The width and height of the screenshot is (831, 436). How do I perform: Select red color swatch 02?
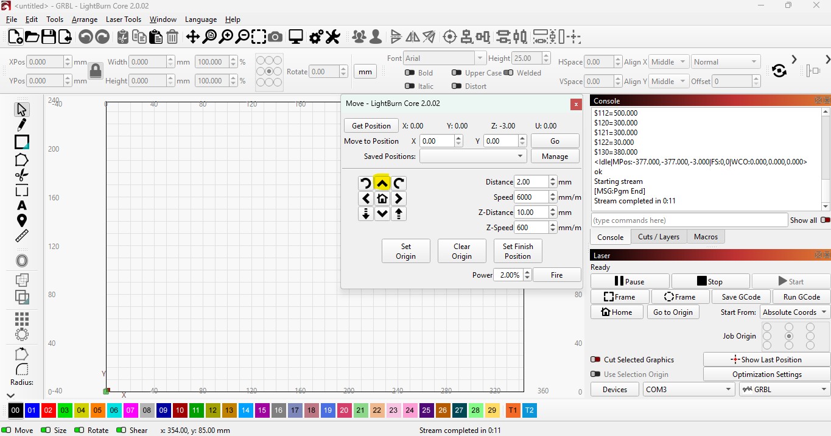48,411
